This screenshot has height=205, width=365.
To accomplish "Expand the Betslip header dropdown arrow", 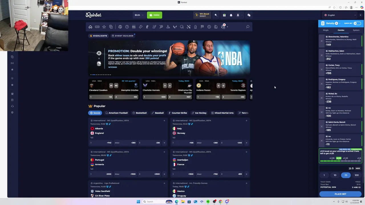I will [x=340, y=23].
